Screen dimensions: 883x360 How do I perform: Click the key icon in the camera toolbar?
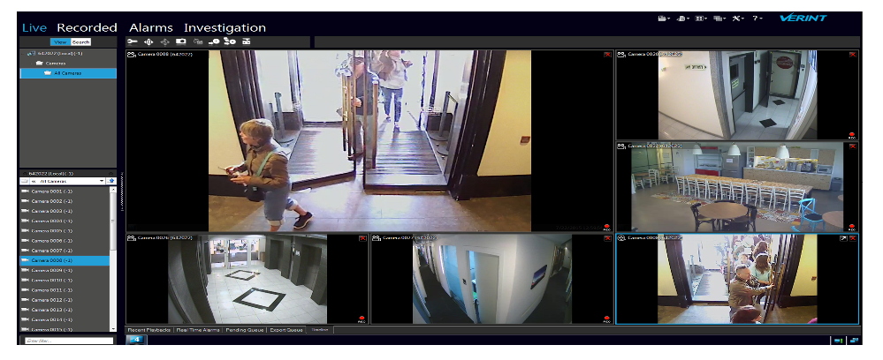(133, 41)
